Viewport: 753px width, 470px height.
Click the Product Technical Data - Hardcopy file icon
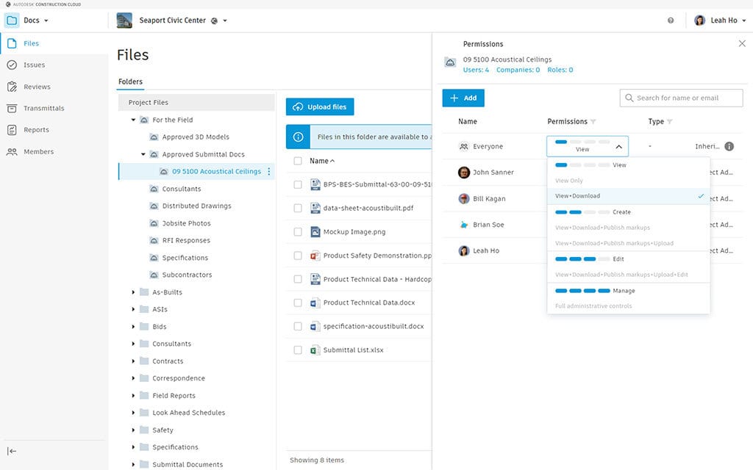pyautogui.click(x=315, y=279)
